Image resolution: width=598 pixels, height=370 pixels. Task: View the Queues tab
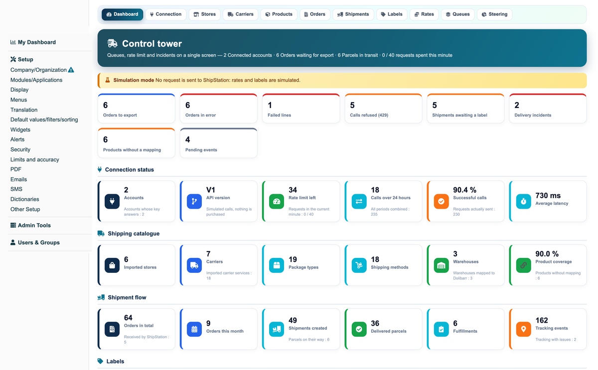tap(458, 14)
